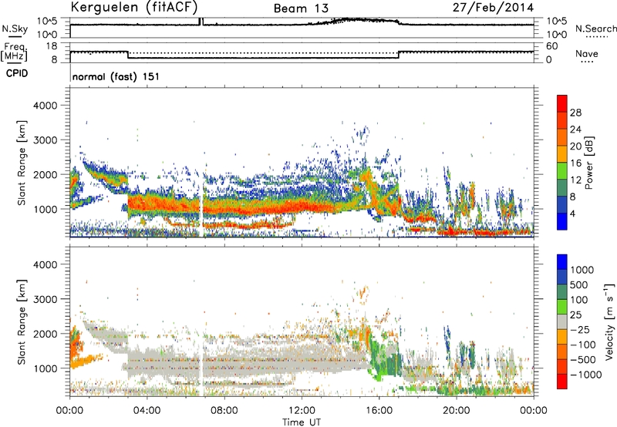617x427 pixels.
Task: Click the 'Kerguelen (fitACF)' title text
Action: coord(133,7)
